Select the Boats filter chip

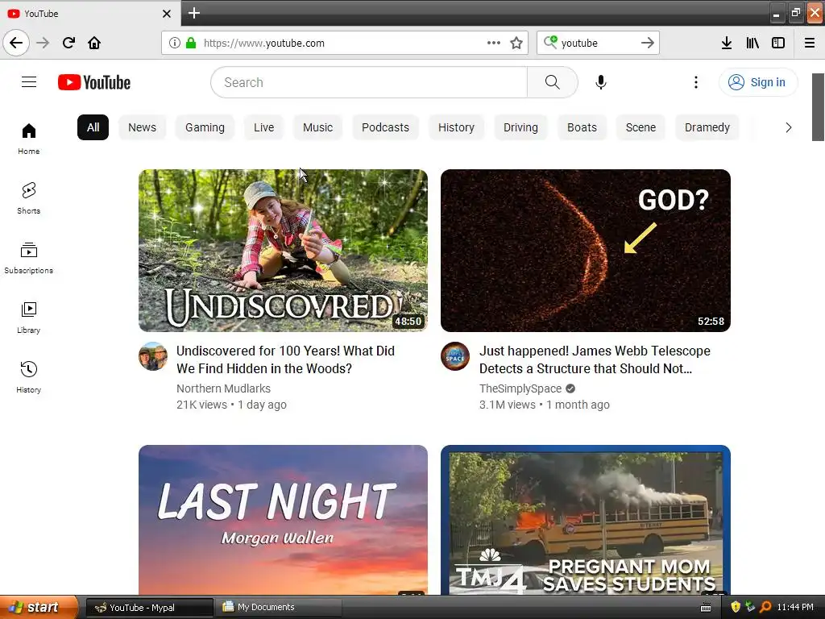(x=582, y=127)
